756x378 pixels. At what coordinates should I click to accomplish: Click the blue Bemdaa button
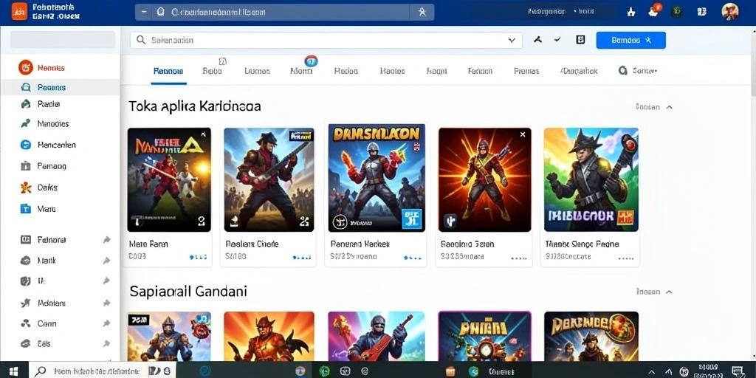coord(630,41)
